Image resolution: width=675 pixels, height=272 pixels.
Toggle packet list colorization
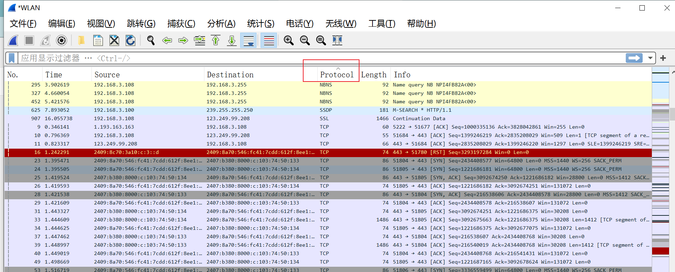tap(269, 40)
